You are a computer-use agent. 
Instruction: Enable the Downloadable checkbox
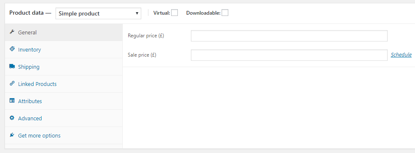tap(225, 13)
